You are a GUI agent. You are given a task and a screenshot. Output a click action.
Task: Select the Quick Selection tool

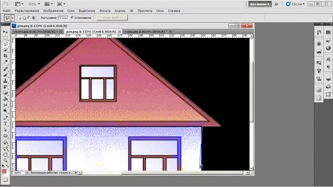coord(6,50)
